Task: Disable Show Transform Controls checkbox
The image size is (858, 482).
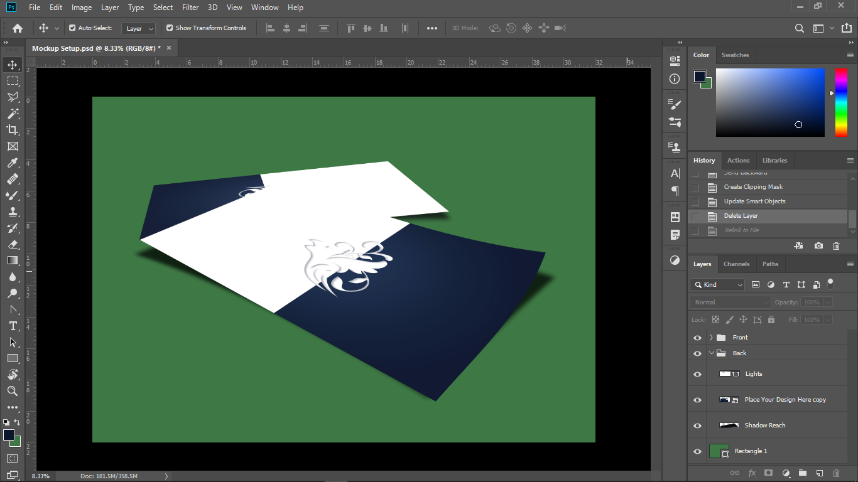Action: pyautogui.click(x=170, y=28)
